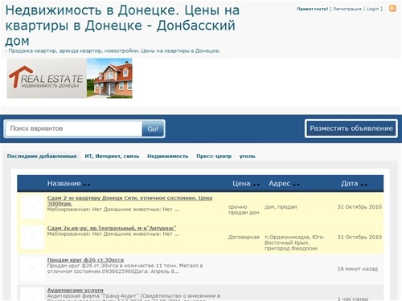This screenshot has height=301, width=402.
Task: Click the 'Привет гость!' greeting text
Action: [313, 9]
